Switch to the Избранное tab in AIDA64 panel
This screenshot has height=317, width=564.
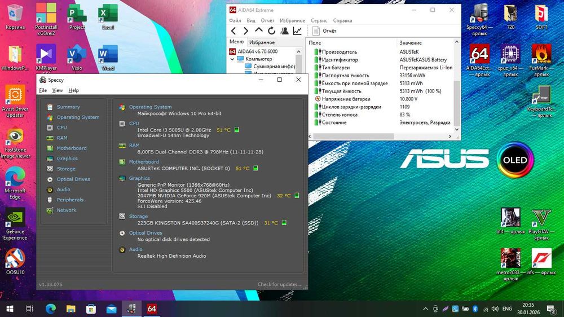pyautogui.click(x=262, y=42)
